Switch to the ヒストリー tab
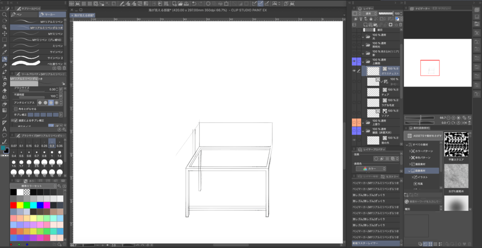The height and width of the screenshot is (248, 482). point(391,177)
